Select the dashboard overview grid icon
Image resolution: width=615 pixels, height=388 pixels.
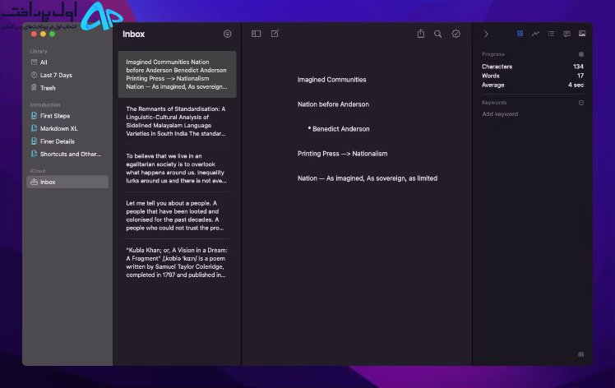click(x=520, y=34)
